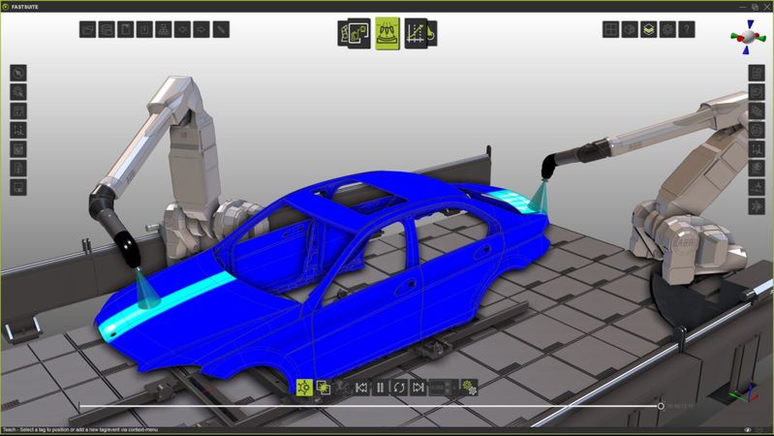Open help via the question mark icon
774x436 pixels.
click(x=687, y=30)
